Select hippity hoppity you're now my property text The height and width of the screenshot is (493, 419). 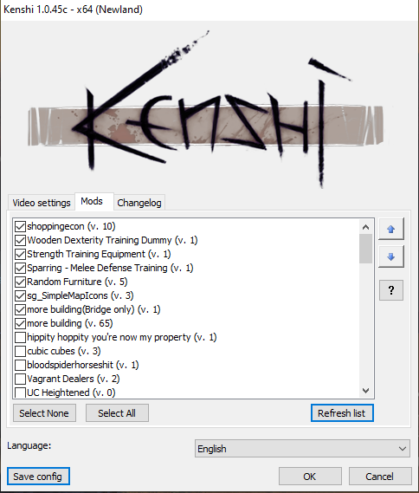click(x=122, y=337)
